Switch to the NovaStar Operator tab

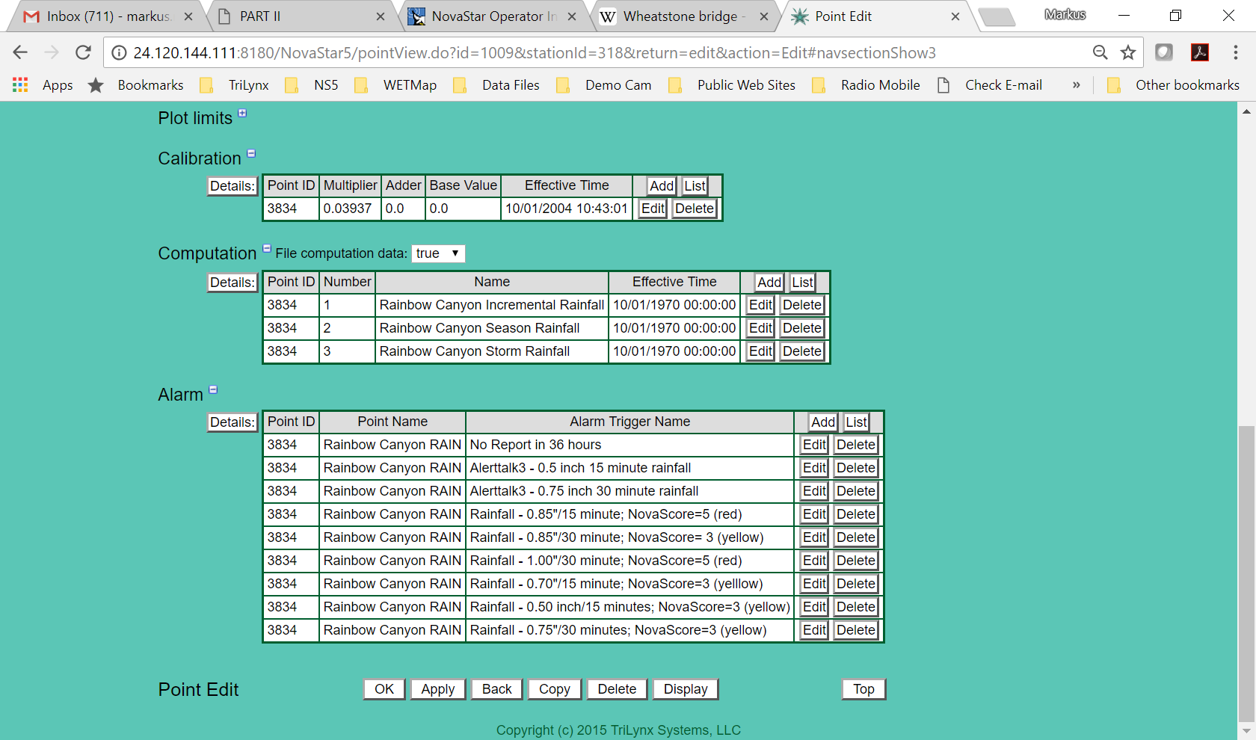493,16
